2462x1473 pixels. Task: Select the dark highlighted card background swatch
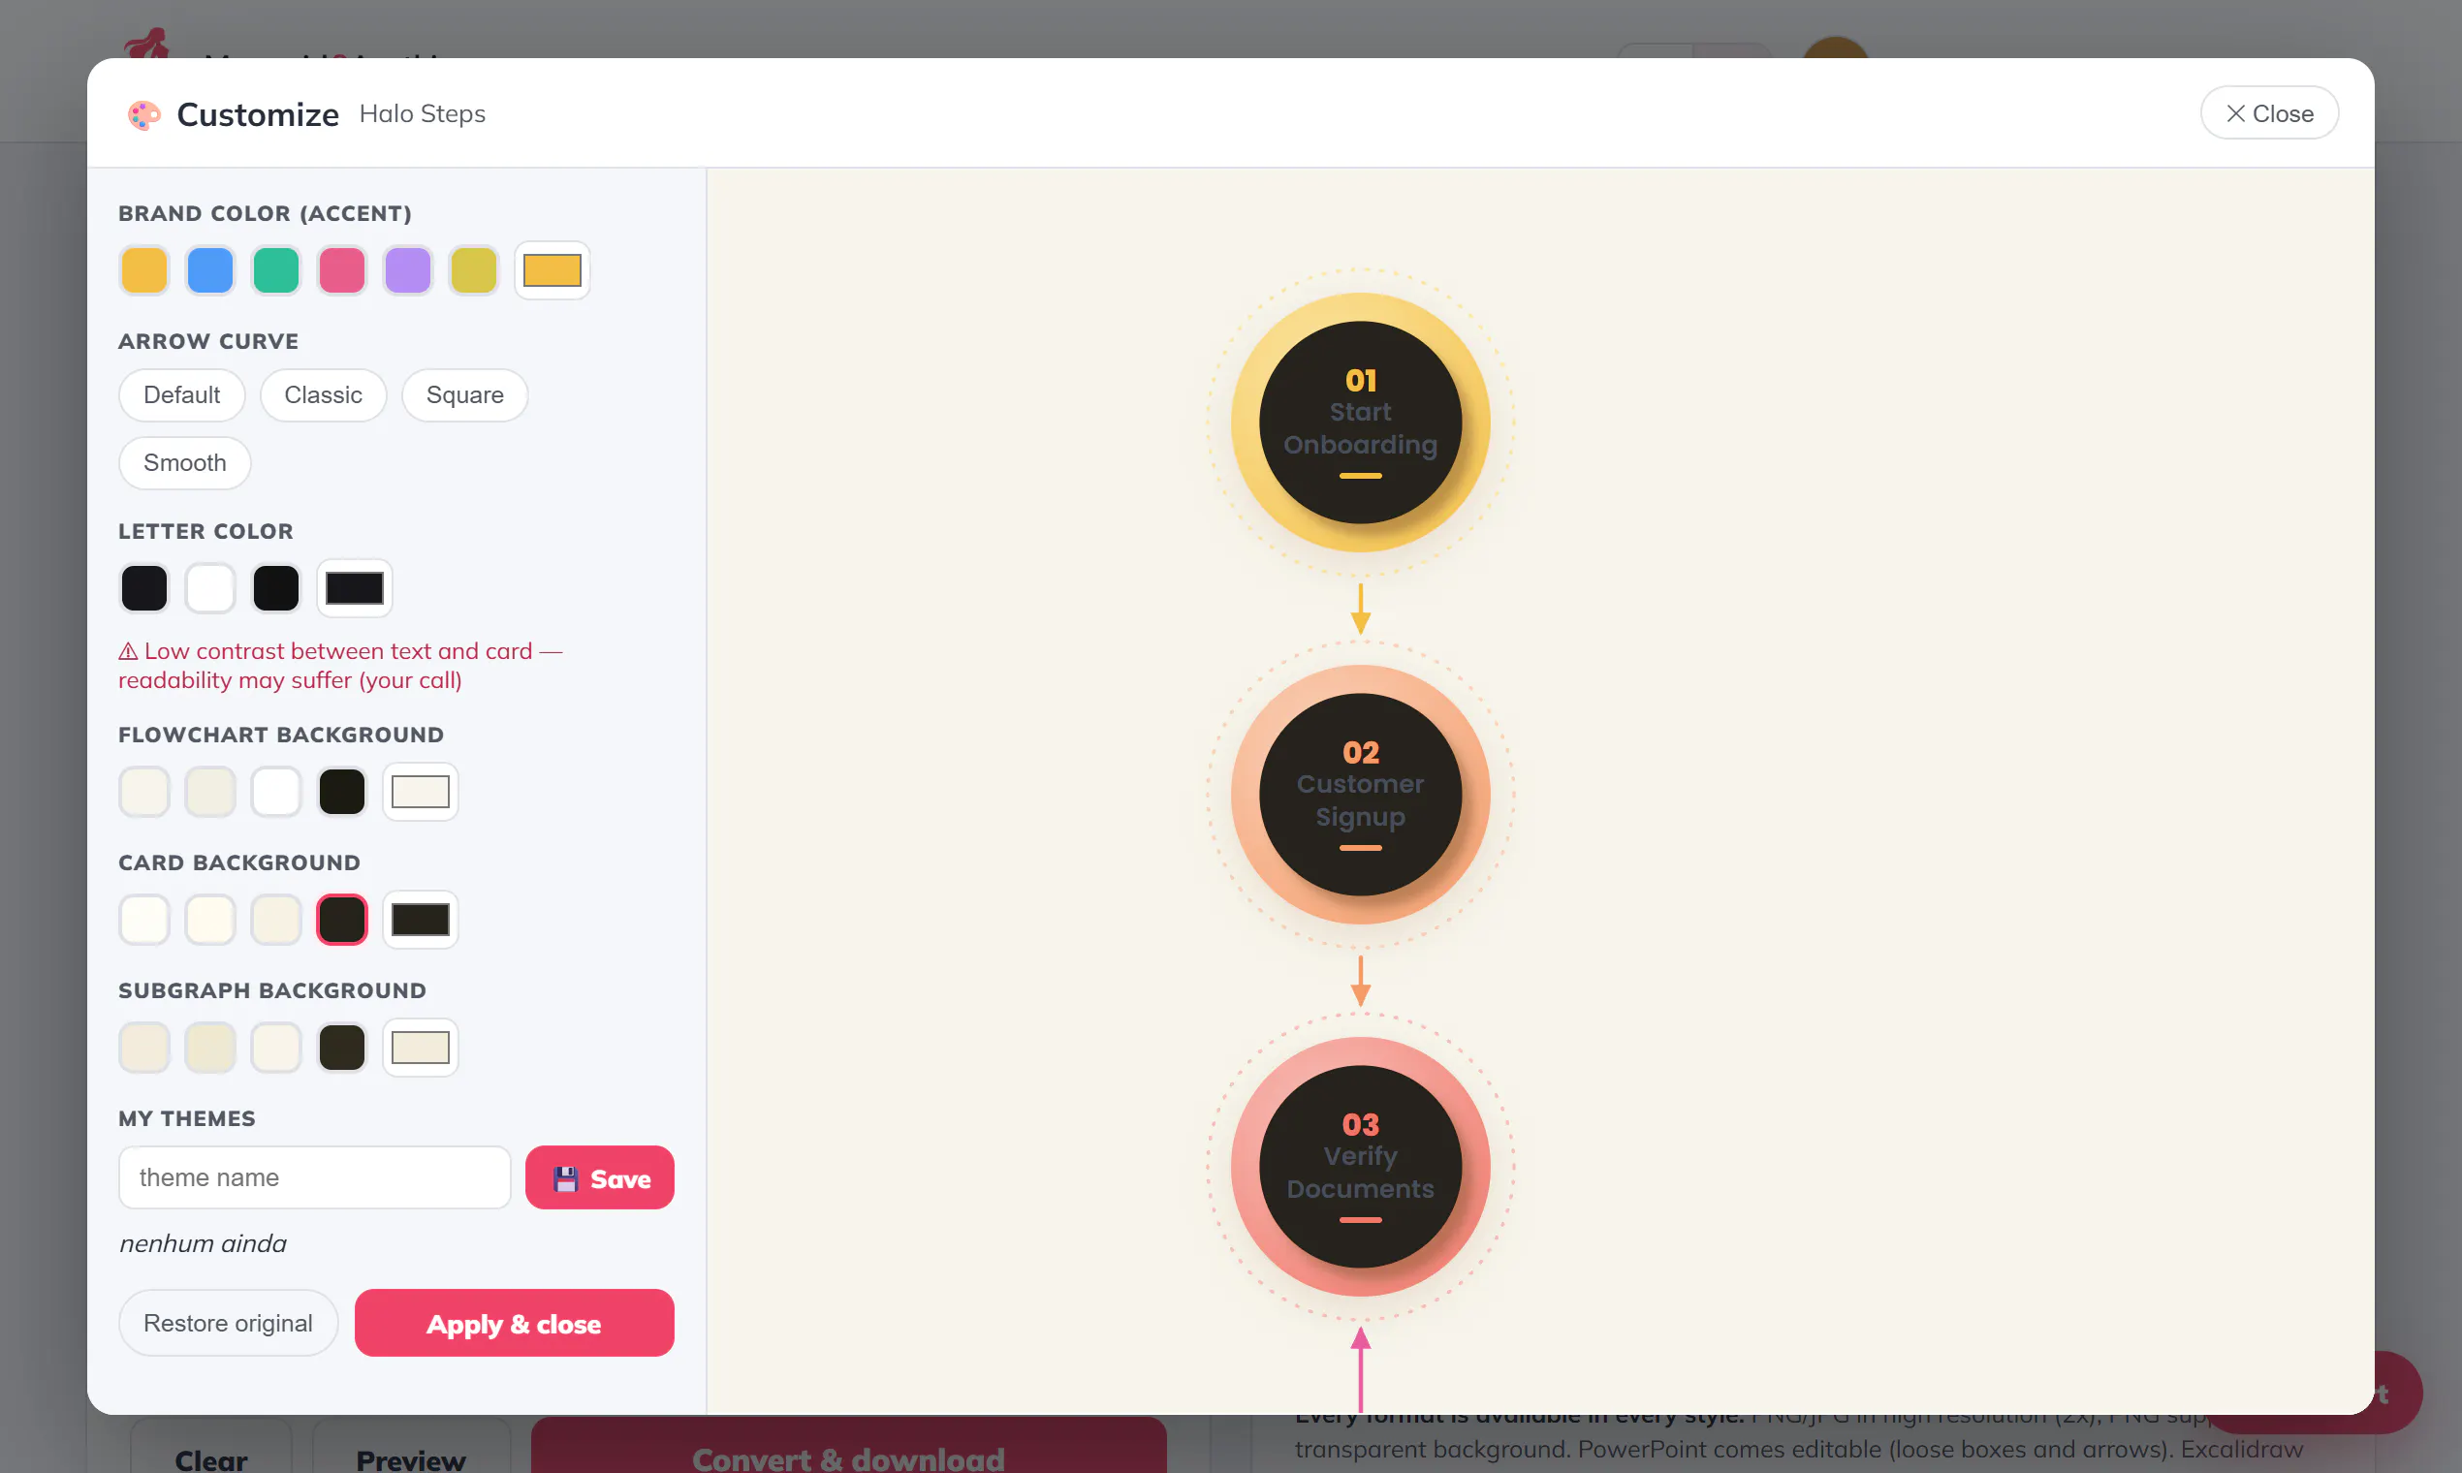pyautogui.click(x=341, y=920)
